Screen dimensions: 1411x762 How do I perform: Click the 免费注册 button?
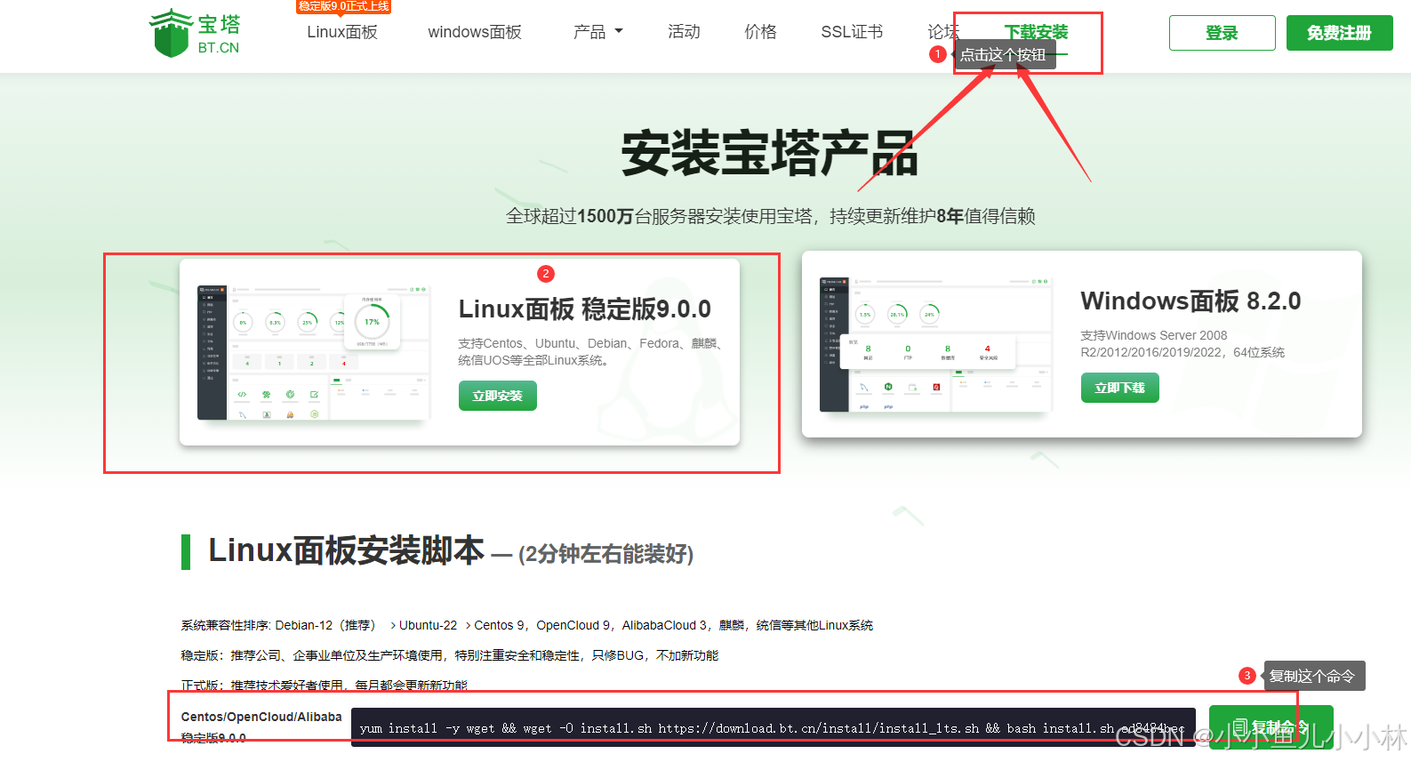click(x=1339, y=33)
